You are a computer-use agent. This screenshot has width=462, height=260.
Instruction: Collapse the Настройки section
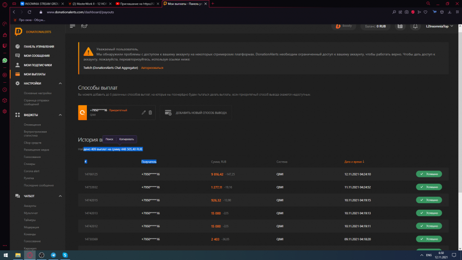tap(60, 83)
